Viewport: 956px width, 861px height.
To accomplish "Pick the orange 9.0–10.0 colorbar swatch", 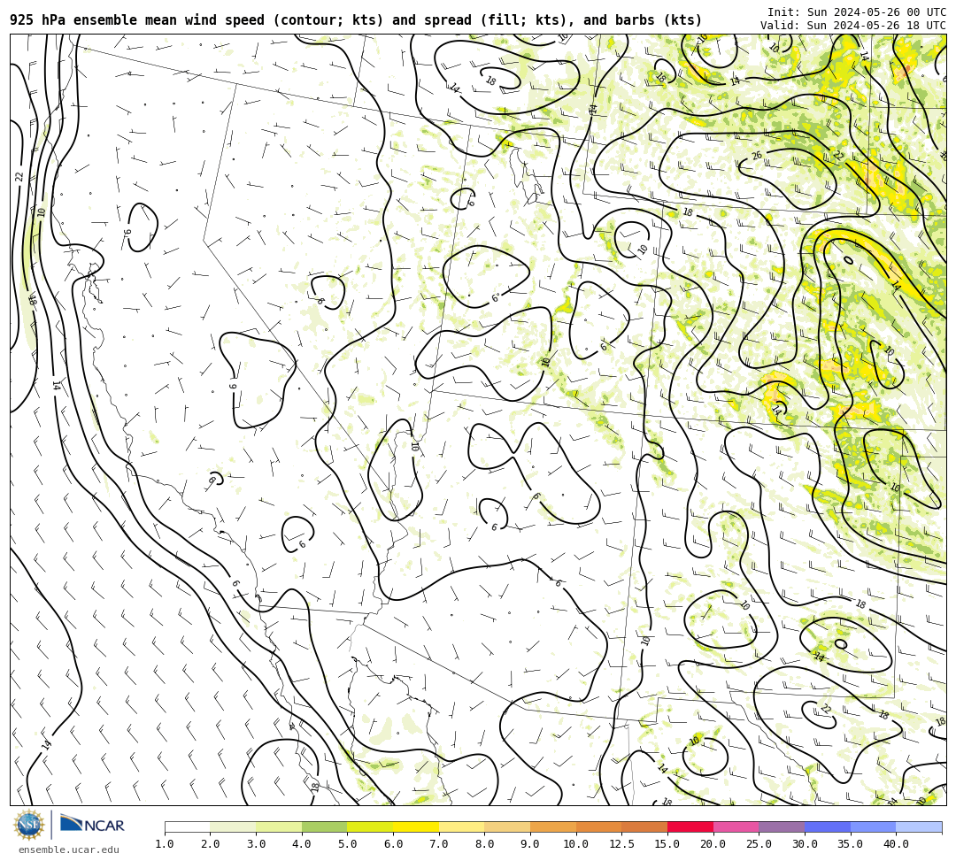I will coord(553,826).
